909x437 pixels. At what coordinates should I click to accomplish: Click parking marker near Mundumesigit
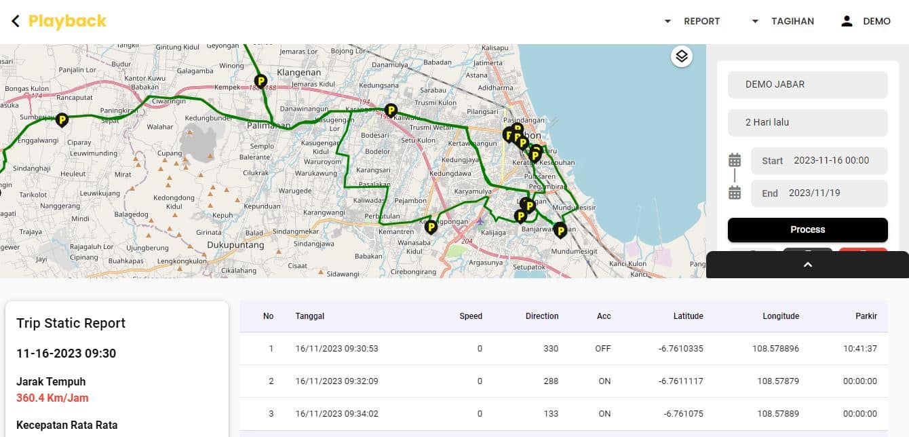click(560, 230)
